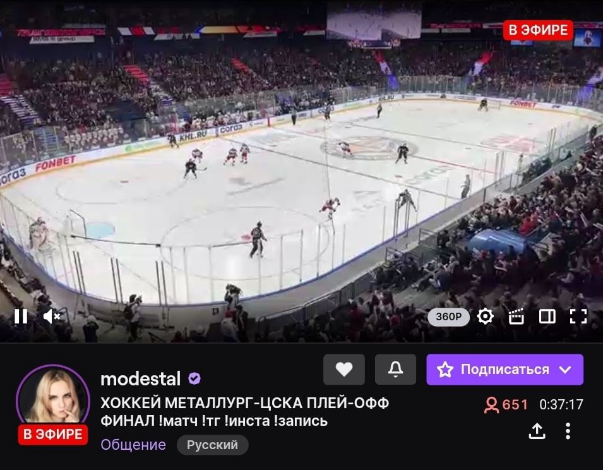603x470 pixels.
Task: Open the modestal channel name
Action: coord(140,379)
